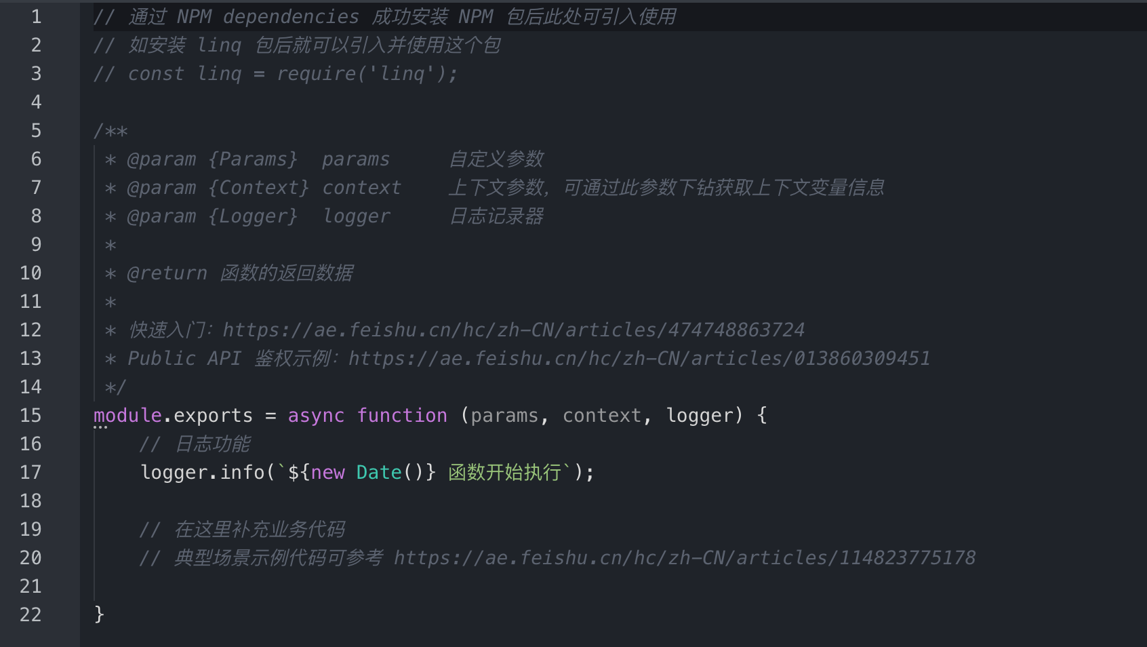Click the Date identifier on line 17
The image size is (1147, 647).
(379, 472)
